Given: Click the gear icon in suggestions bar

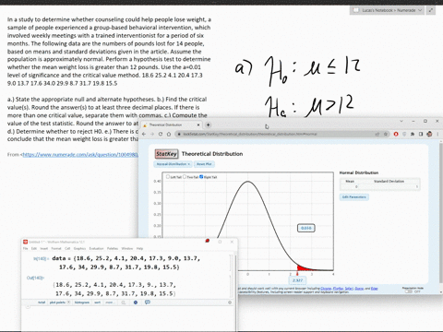Looking at the screenshot, I should pos(230,302).
